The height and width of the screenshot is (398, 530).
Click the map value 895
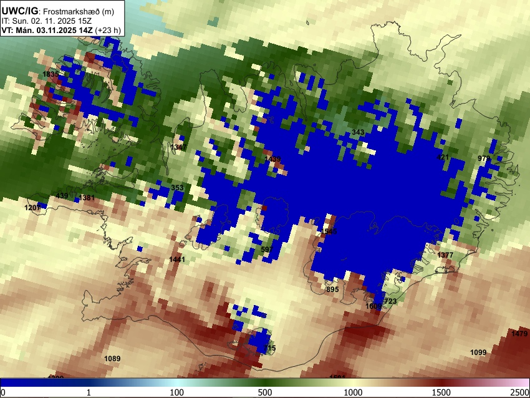pyautogui.click(x=332, y=289)
